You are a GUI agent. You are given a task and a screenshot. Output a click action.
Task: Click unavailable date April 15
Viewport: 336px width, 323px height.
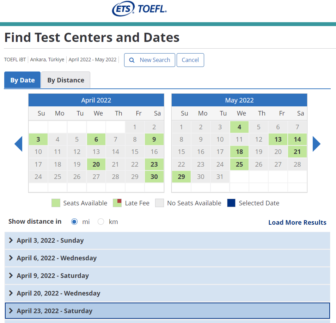pyautogui.click(x=135, y=152)
